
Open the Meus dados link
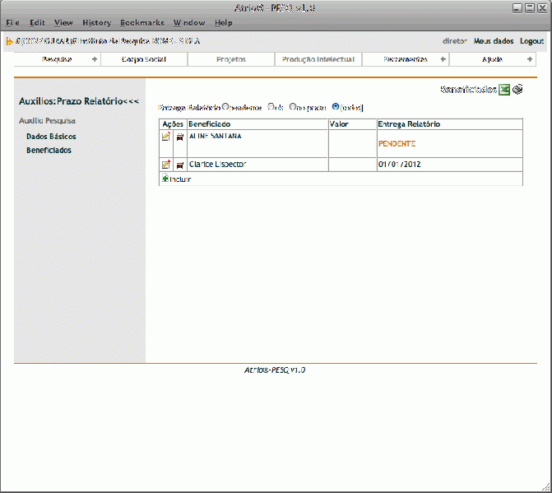(x=494, y=40)
